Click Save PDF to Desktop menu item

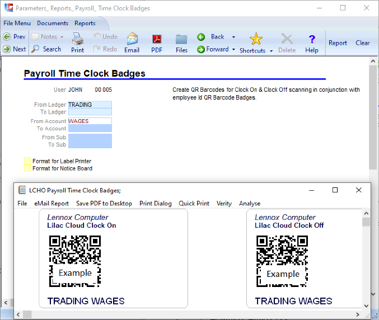coord(104,203)
